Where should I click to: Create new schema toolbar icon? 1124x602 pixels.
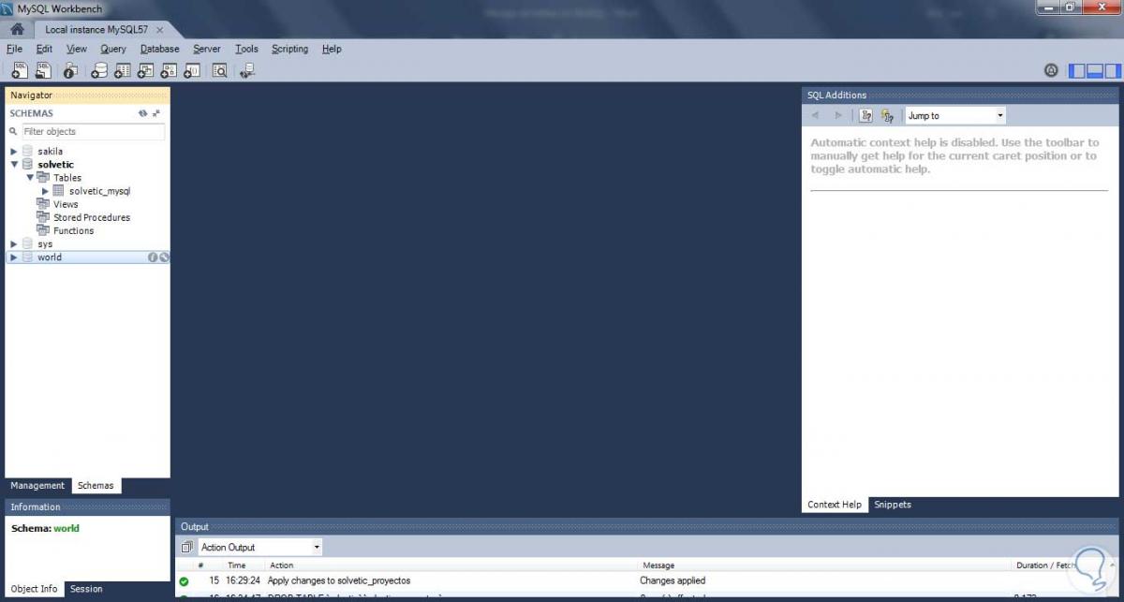(x=99, y=70)
